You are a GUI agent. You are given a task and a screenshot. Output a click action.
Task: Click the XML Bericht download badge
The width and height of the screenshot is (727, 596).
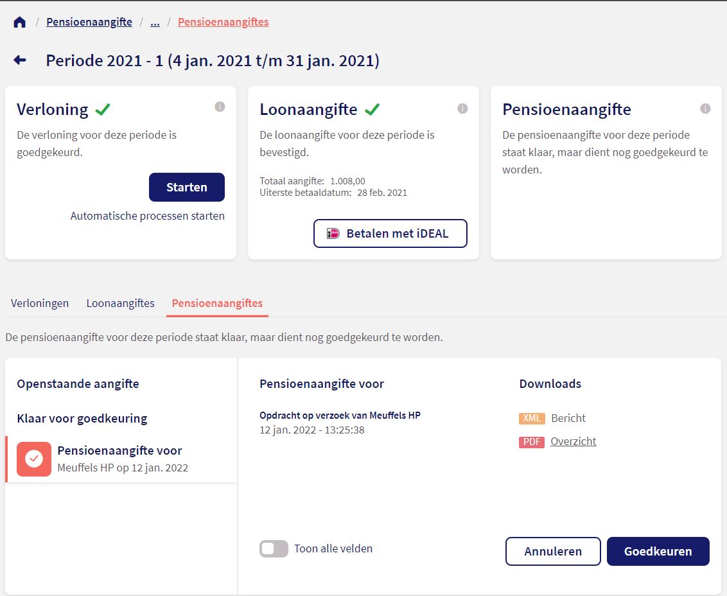pos(531,418)
